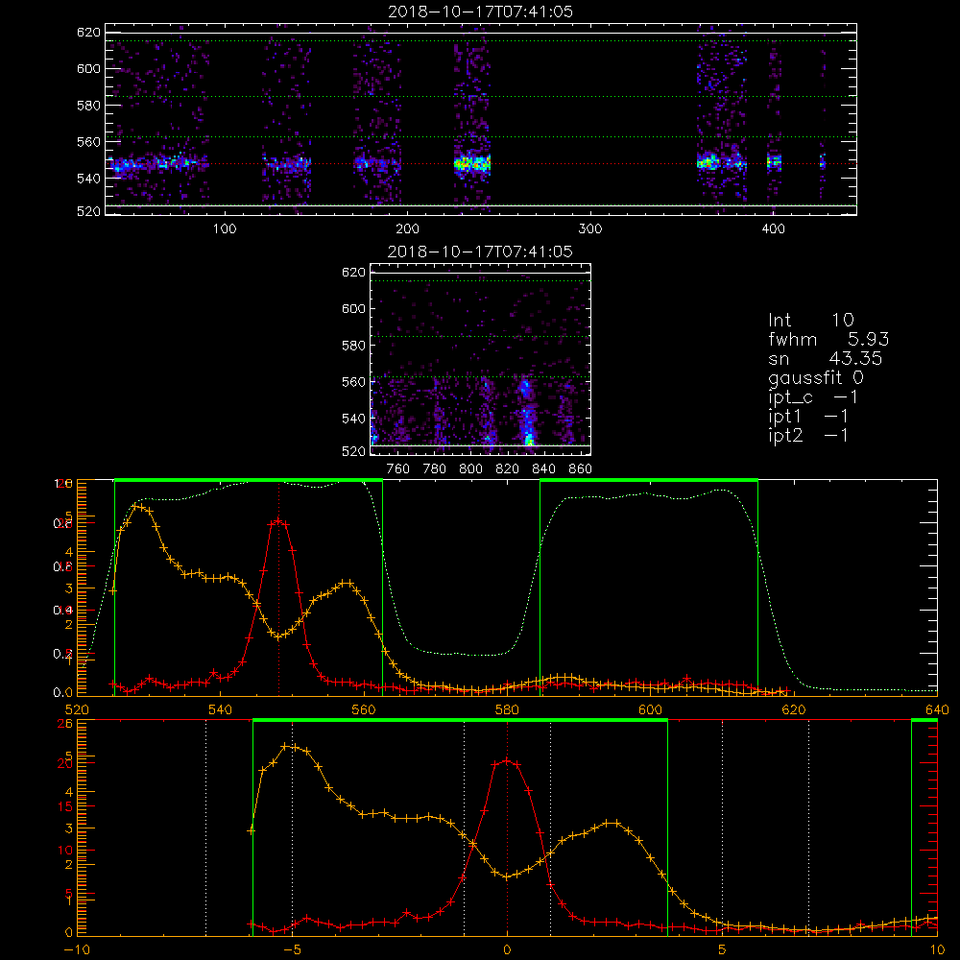Click x-axis label 10 on bottom plot
Viewport: 960px width, 960px height.
pos(937,950)
